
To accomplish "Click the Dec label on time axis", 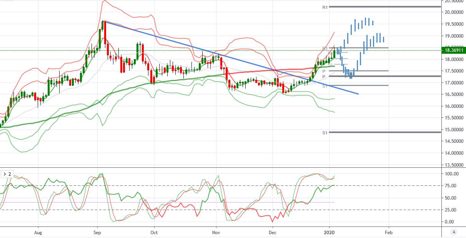I will pyautogui.click(x=273, y=232).
